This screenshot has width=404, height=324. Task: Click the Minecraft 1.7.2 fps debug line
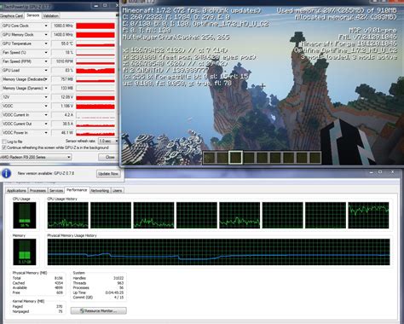(191, 10)
